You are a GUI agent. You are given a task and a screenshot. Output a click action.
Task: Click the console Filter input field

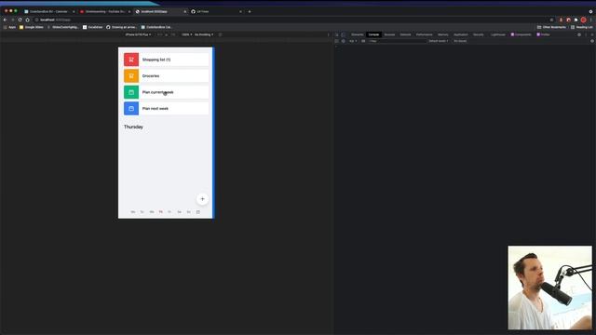tap(398, 41)
